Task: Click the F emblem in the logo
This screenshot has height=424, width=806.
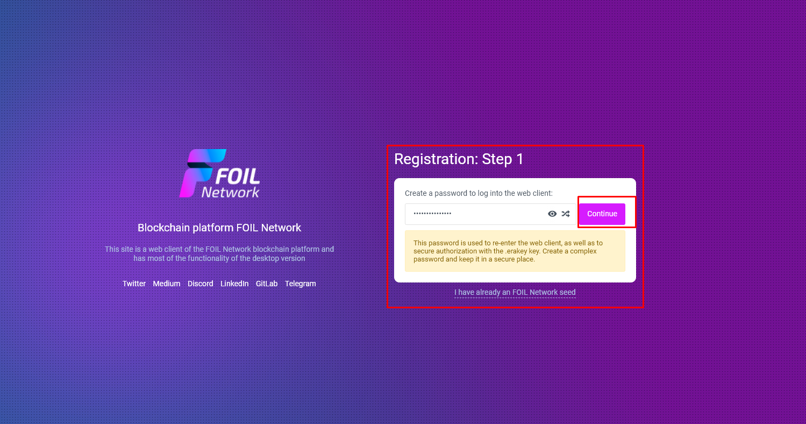Action: [199, 173]
